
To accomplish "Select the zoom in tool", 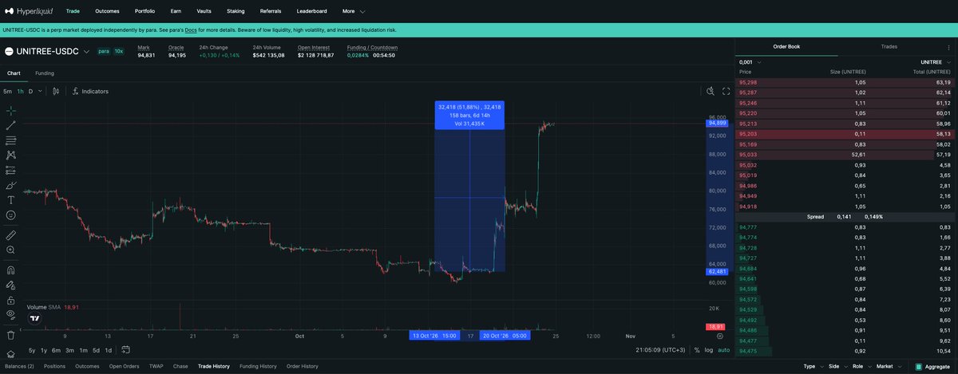I will coord(10,250).
